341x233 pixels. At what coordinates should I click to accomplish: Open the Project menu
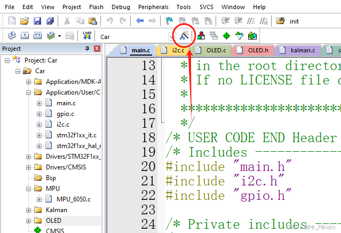[x=72, y=7]
